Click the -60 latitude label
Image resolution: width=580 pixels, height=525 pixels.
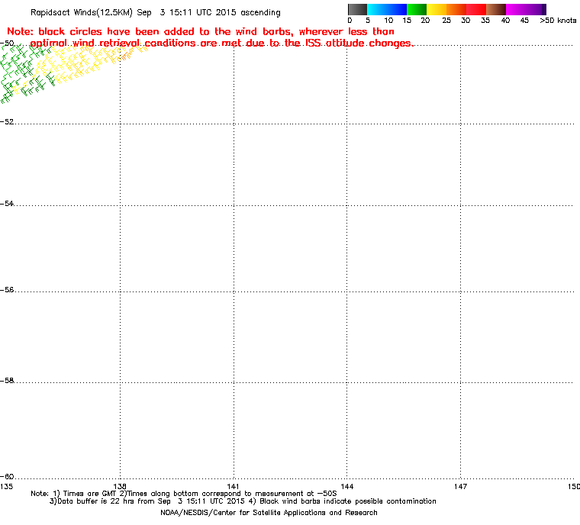click(7, 476)
